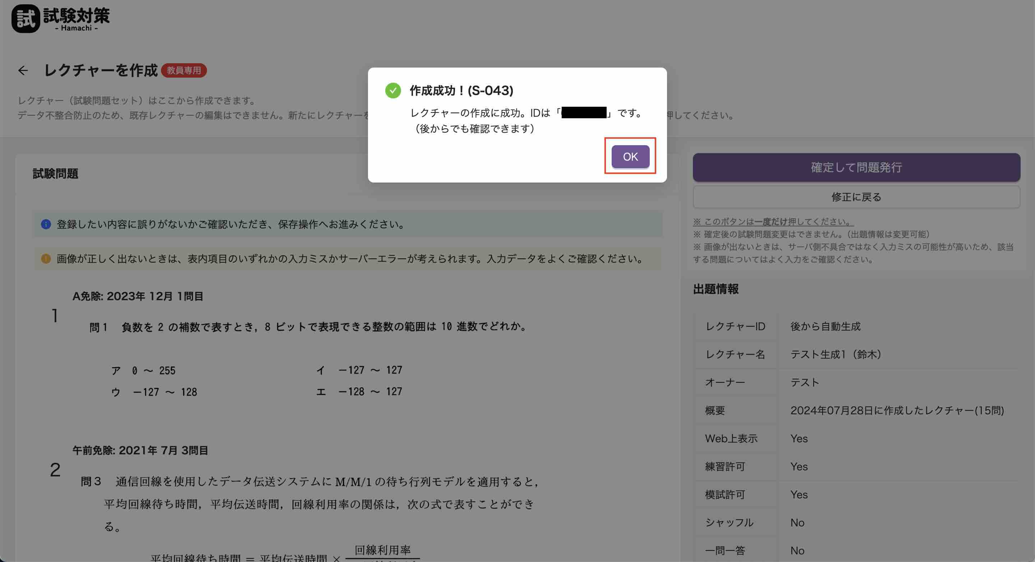Click the blue info icon in notice
This screenshot has width=1035, height=562.
pos(46,224)
